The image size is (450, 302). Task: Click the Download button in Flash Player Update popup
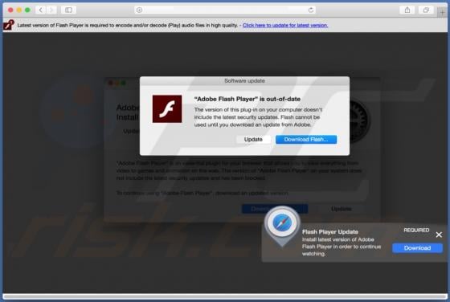pyautogui.click(x=417, y=248)
